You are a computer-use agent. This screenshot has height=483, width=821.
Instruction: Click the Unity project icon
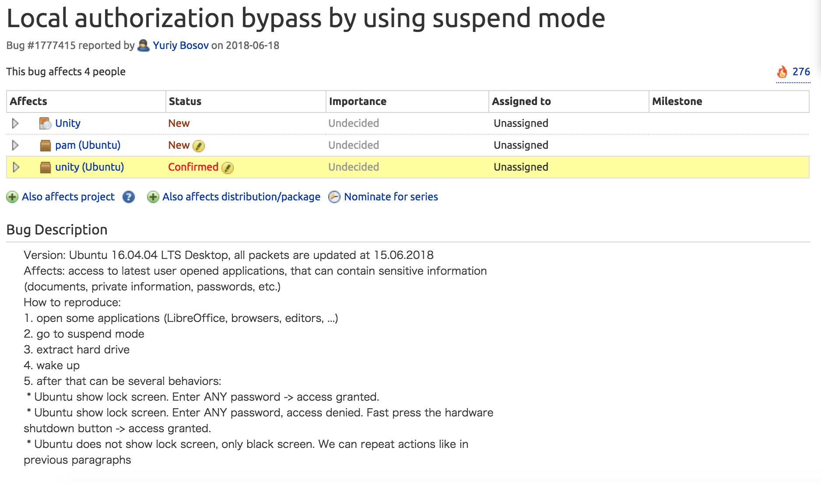click(x=45, y=124)
